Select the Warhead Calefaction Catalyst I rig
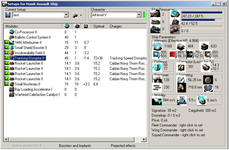229x150 pixels. [x=37, y=95]
